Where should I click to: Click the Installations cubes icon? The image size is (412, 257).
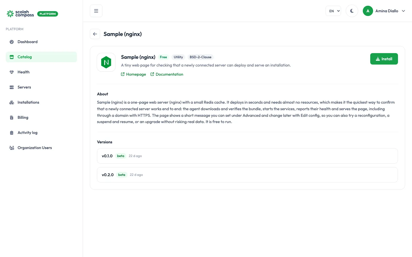[12, 103]
